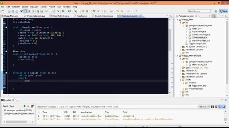Toggle the LogCat Saved Filters view display
The height and width of the screenshot is (128, 229).
pos(220,107)
